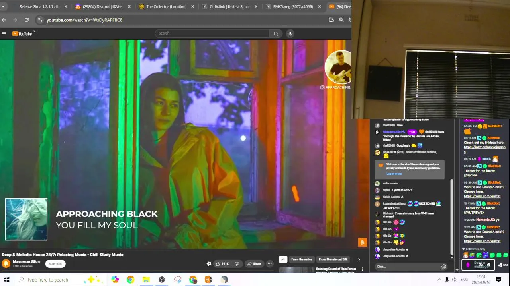
Task: Select 'From Monstercat Silk' chip
Action: (333, 259)
